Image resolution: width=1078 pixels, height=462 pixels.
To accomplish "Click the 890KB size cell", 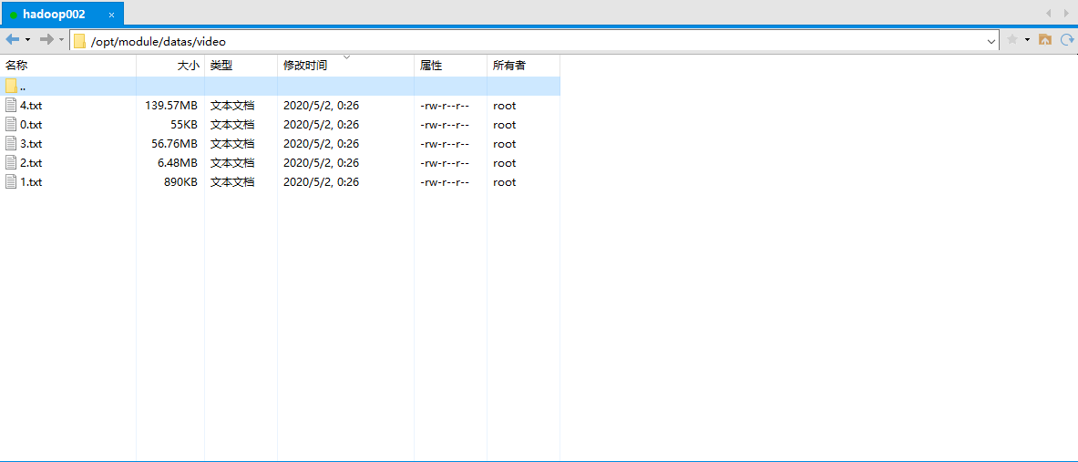I will pyautogui.click(x=180, y=183).
